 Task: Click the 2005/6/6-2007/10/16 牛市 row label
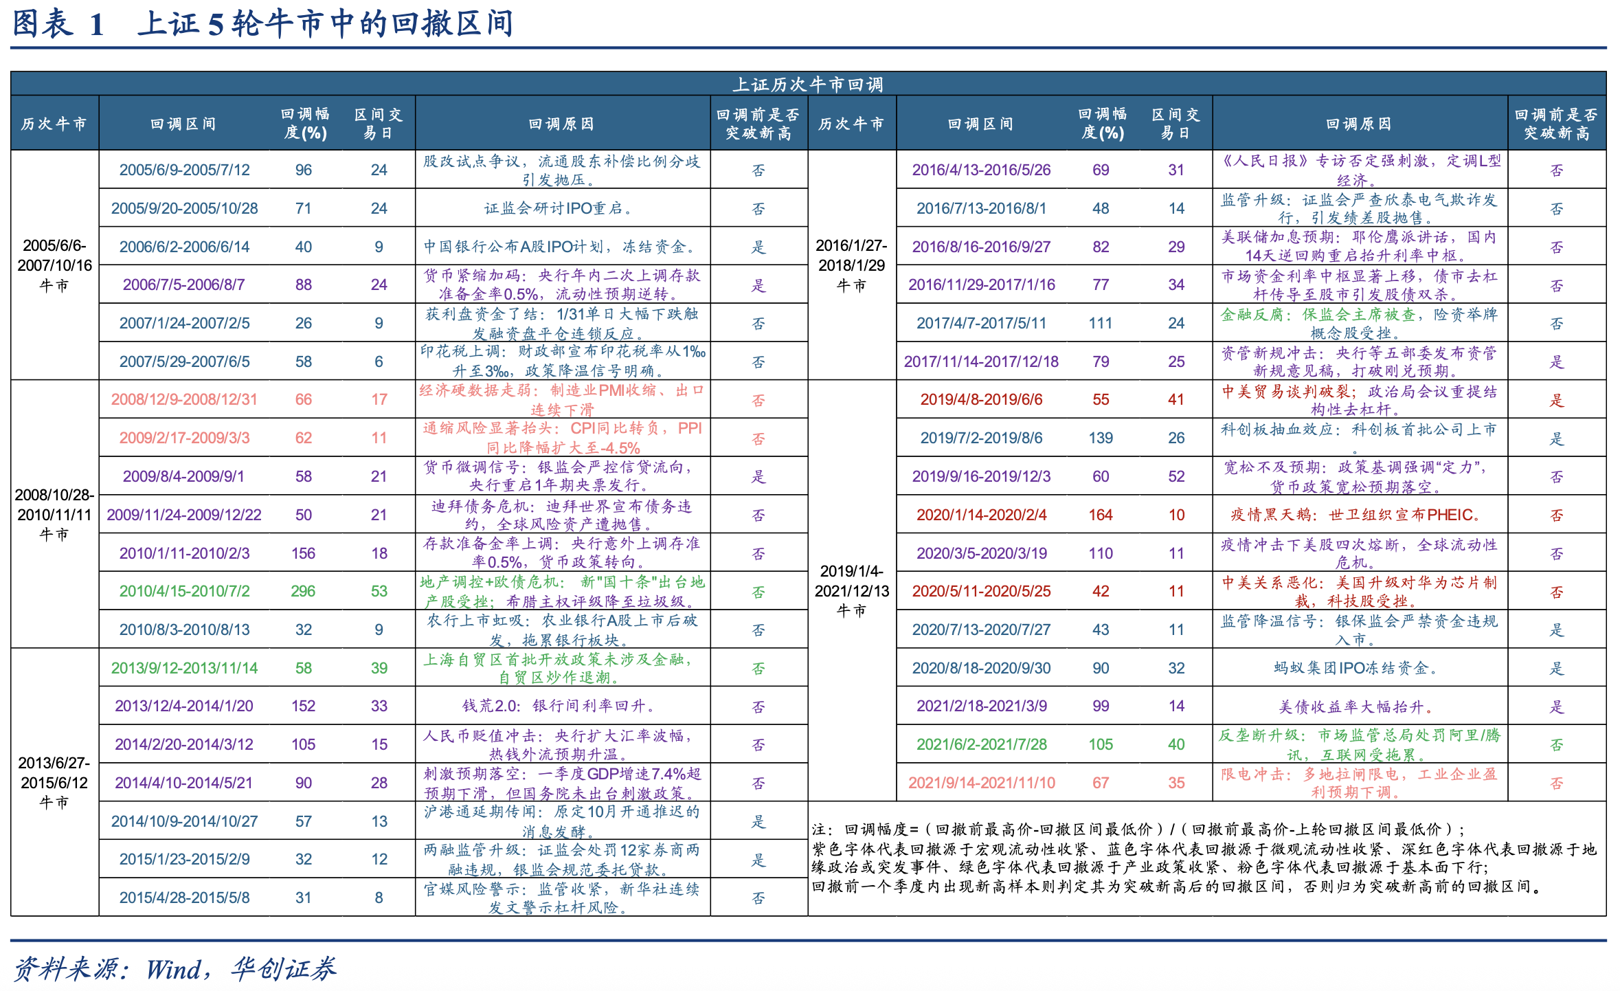(54, 265)
